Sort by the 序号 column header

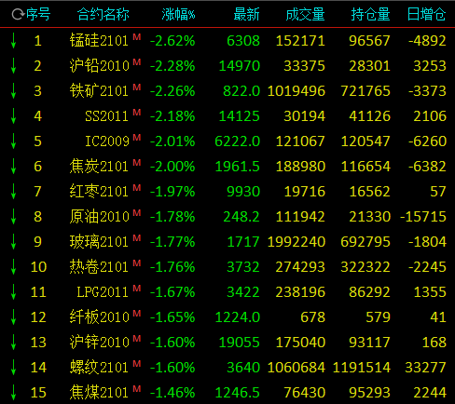point(38,14)
